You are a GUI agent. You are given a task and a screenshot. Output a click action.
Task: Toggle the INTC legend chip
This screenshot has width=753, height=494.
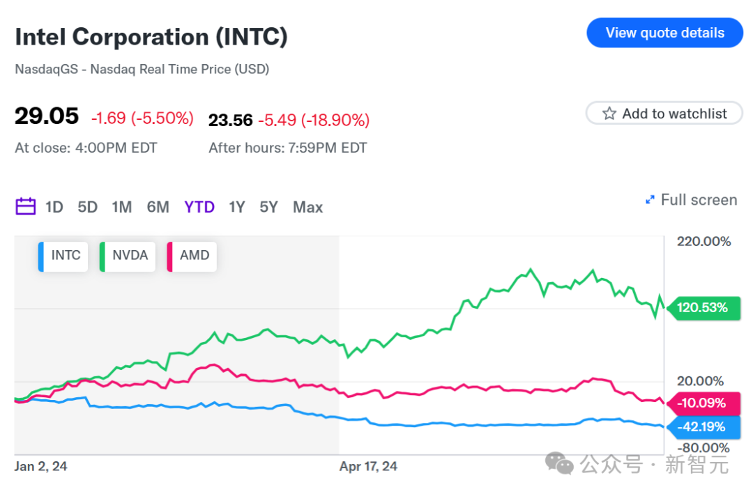[63, 256]
